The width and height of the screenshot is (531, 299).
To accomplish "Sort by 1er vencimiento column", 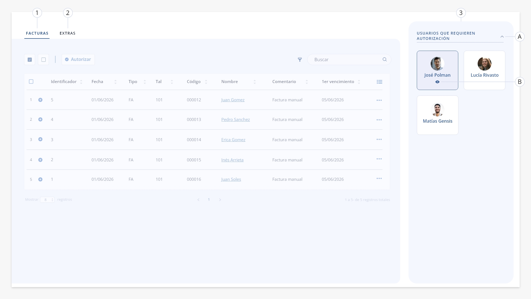I will click(x=359, y=82).
